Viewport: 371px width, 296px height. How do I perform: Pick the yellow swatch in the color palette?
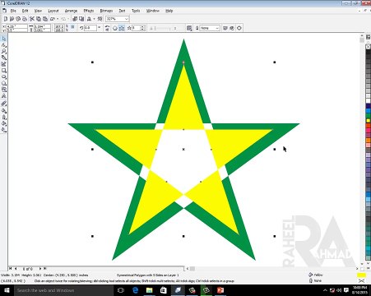click(x=368, y=121)
